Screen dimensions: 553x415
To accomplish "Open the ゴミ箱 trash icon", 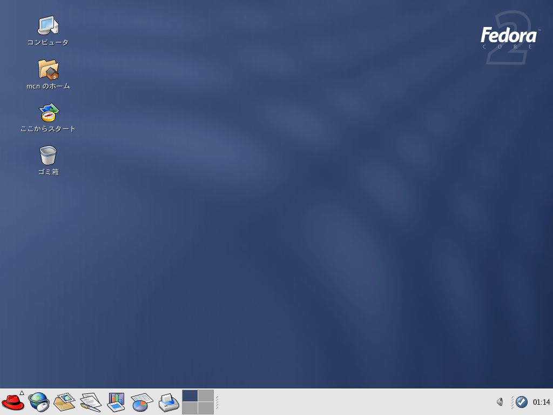I will (48, 158).
